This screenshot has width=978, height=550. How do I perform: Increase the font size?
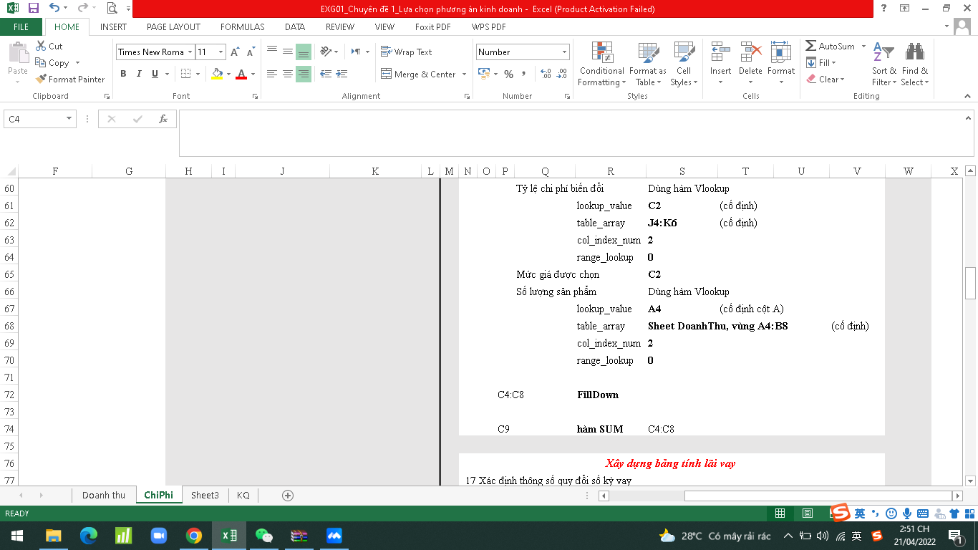point(235,52)
